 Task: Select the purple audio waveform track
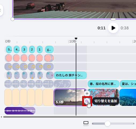20,111
